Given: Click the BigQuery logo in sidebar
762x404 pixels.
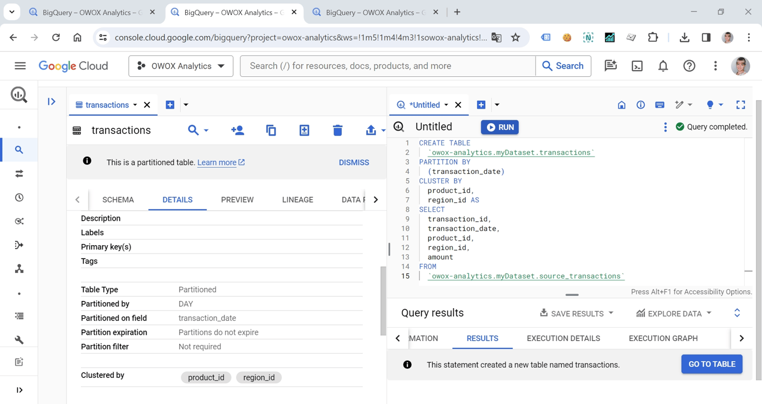Looking at the screenshot, I should (19, 95).
